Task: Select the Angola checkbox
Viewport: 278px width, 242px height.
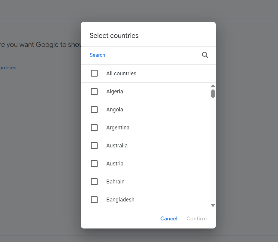Action: tap(94, 110)
